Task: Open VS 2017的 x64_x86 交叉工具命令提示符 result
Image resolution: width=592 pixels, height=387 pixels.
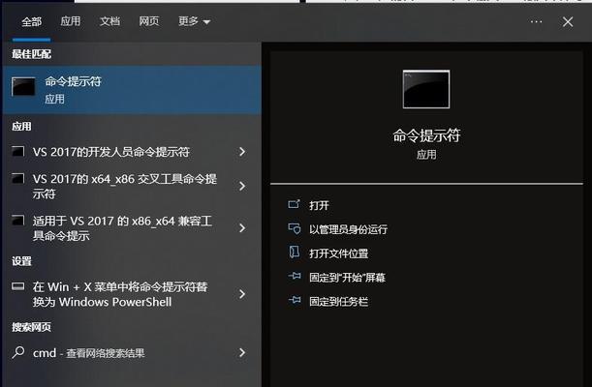Action: click(x=125, y=186)
